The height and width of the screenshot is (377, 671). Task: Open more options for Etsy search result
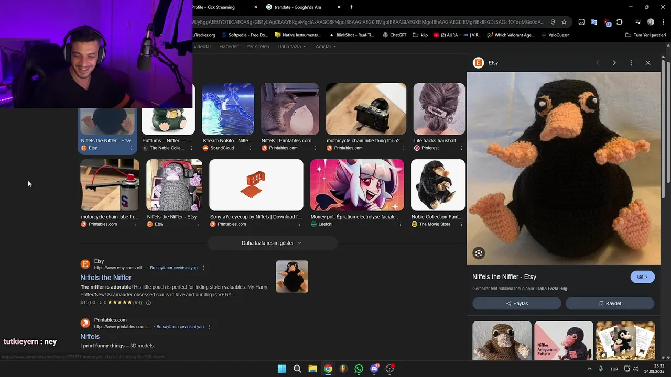point(203,268)
